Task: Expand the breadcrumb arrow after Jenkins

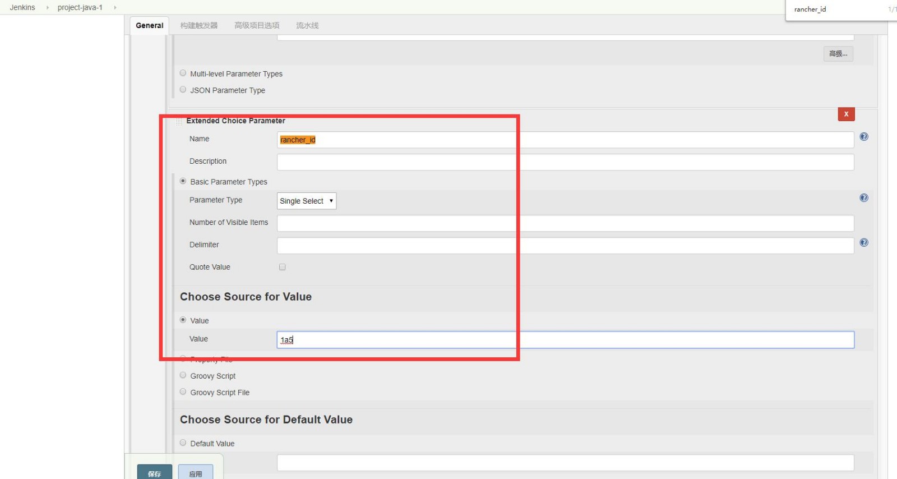Action: [48, 7]
